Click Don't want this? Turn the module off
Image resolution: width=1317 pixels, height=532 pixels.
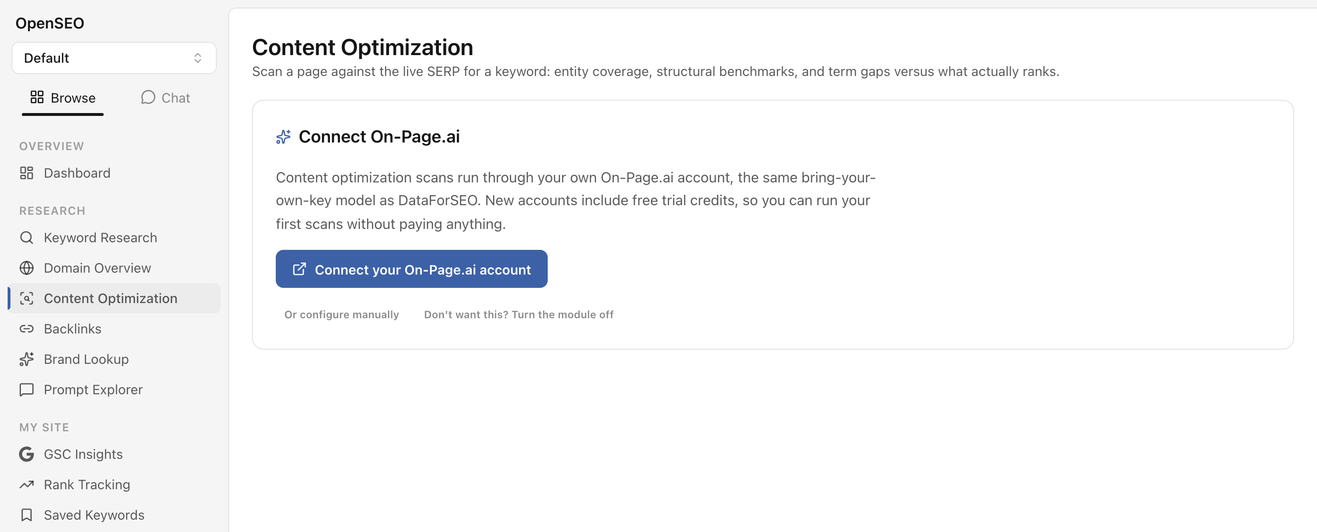coord(518,314)
